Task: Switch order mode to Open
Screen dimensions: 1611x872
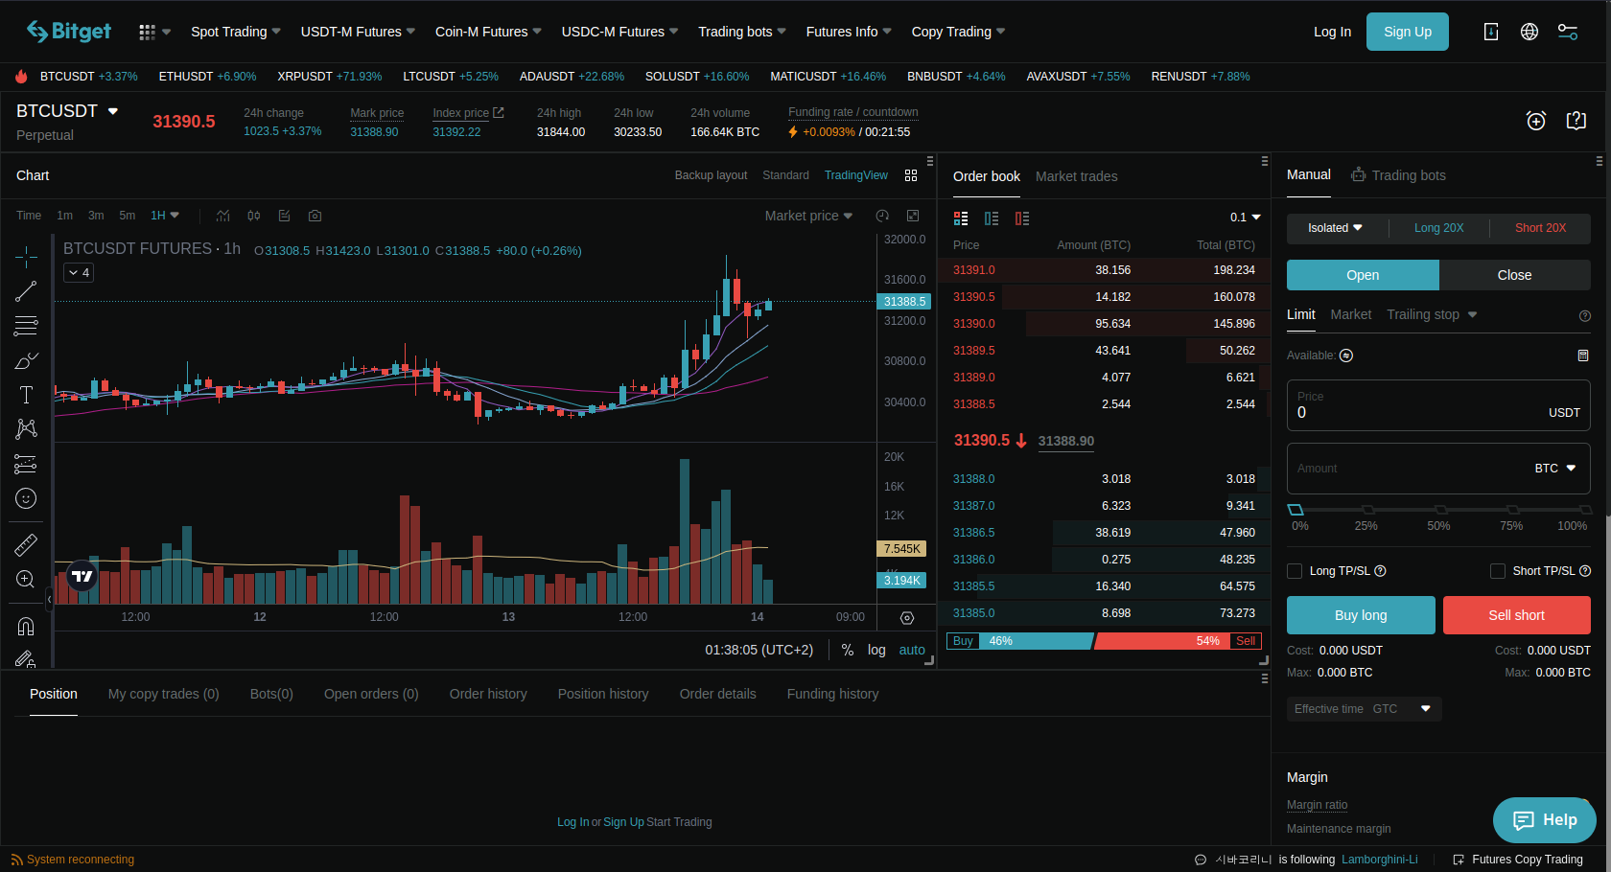Action: [1363, 275]
